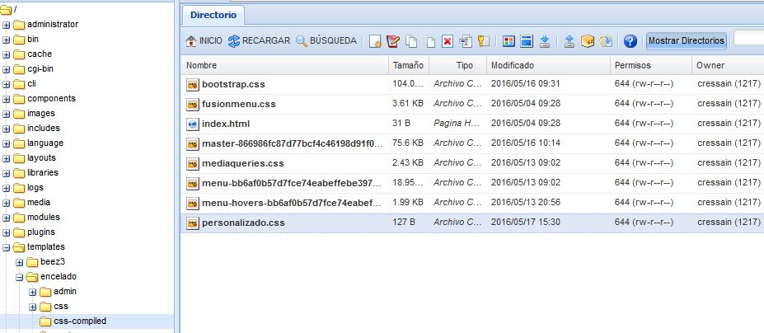Screen dimensions: 764x333
Task: Sort by the Owner column header
Action: pos(728,65)
